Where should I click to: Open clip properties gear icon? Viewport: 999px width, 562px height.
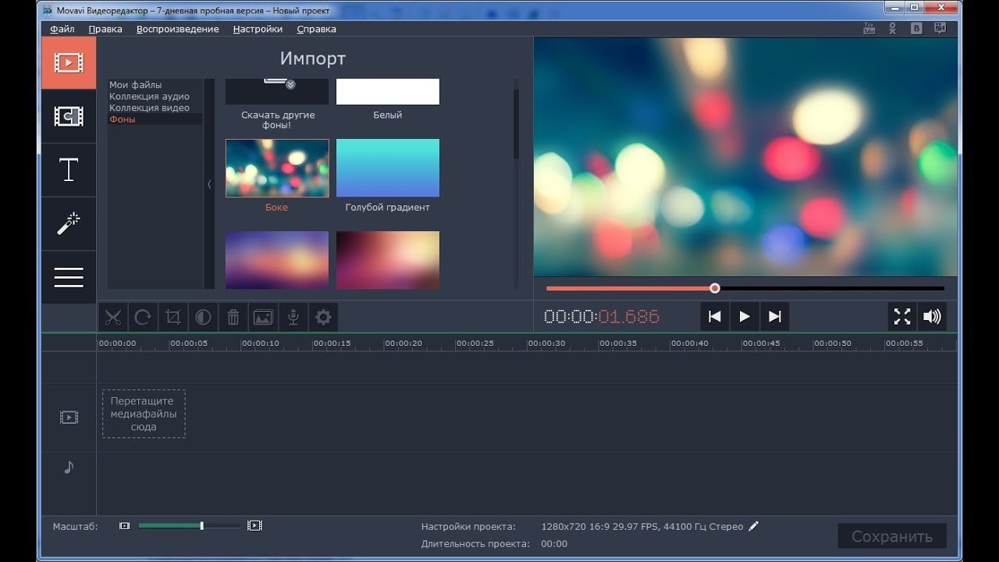point(323,317)
